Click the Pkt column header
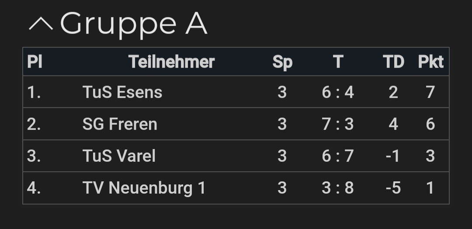 (x=431, y=62)
